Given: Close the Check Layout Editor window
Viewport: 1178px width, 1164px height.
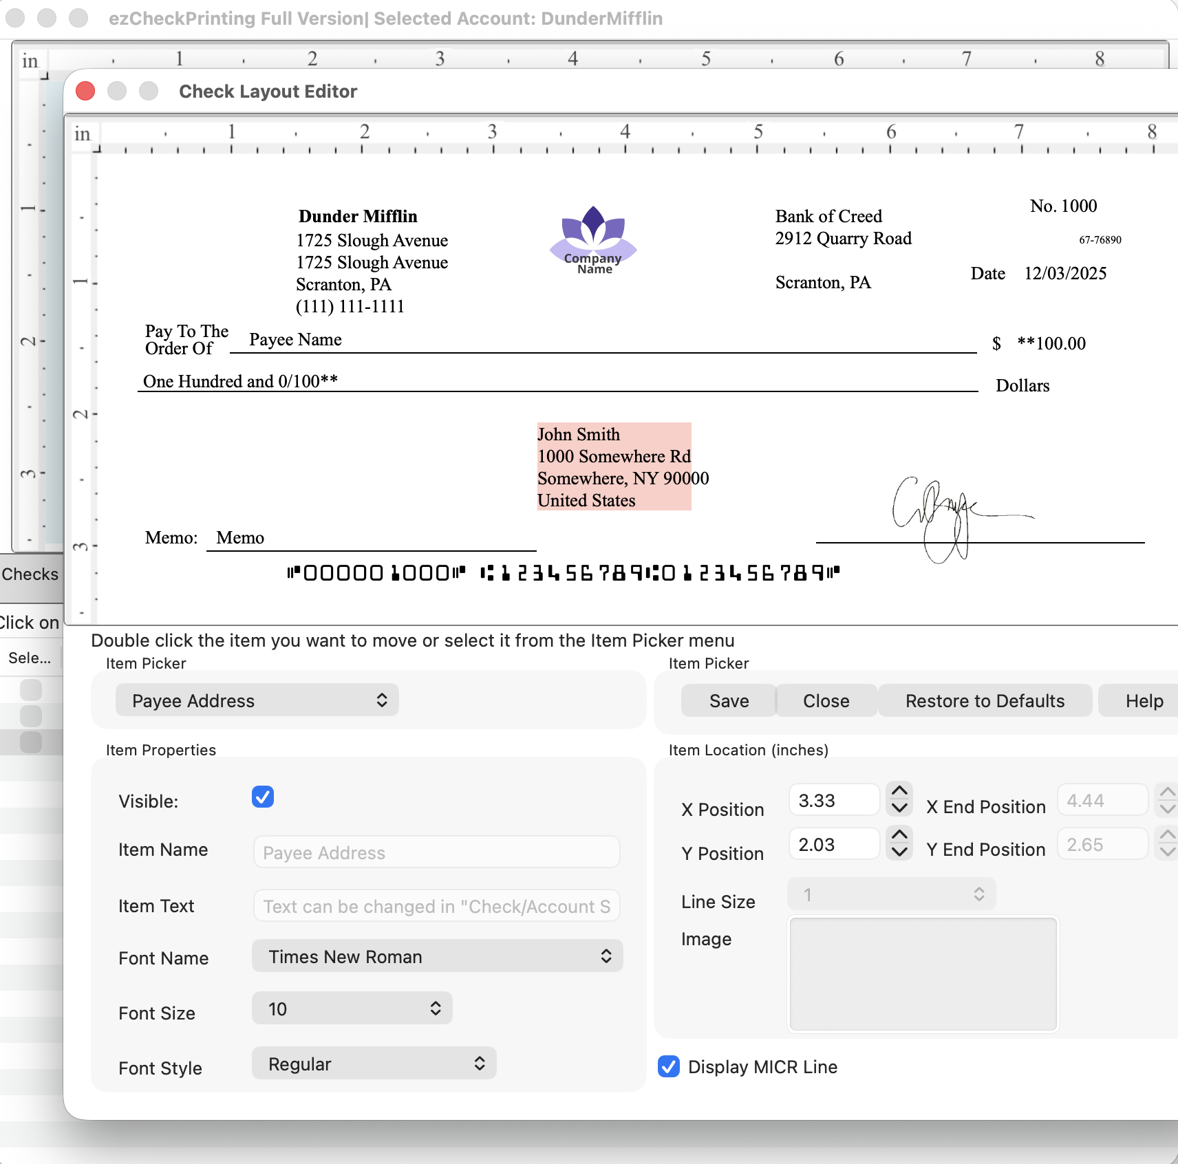Looking at the screenshot, I should pos(85,91).
